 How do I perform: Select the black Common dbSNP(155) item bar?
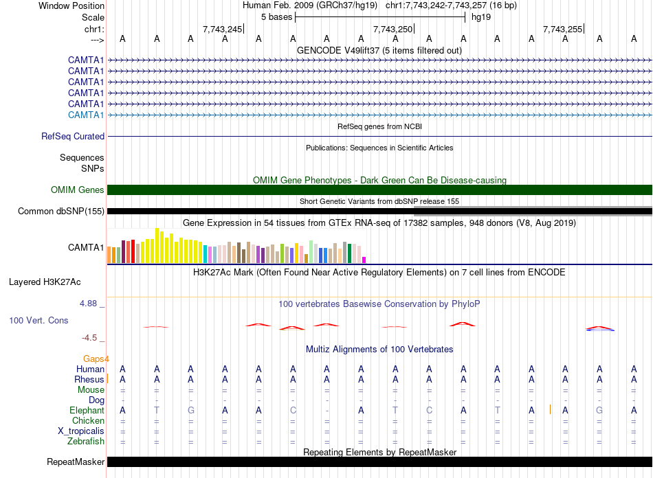[x=379, y=211]
